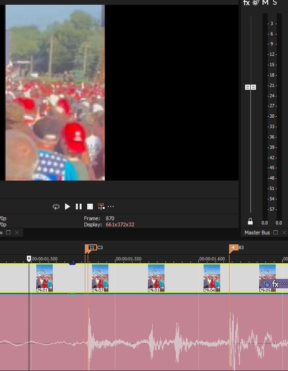288x371 pixels.
Task: Mute the Master Bus
Action: 265,3
